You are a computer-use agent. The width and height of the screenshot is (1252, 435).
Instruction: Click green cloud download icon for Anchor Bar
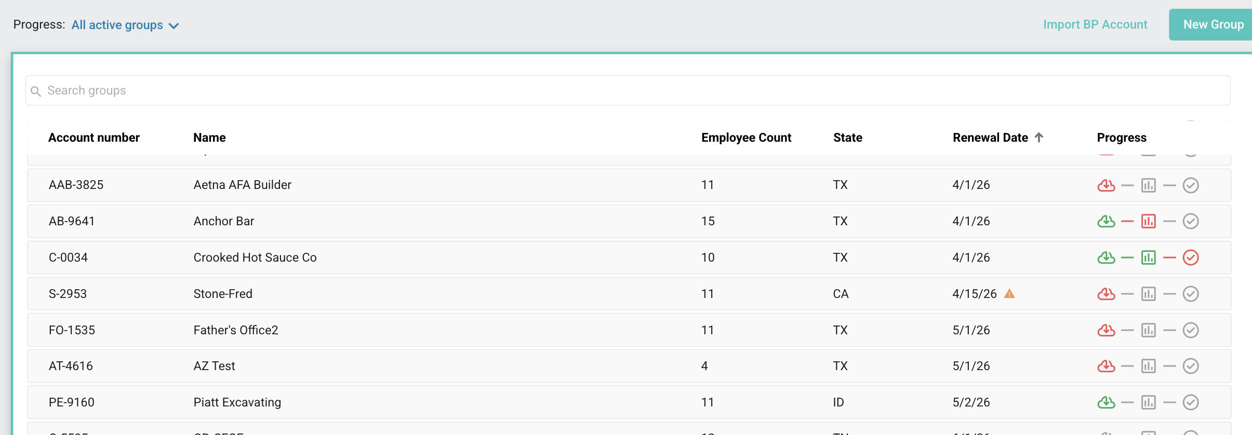point(1106,222)
